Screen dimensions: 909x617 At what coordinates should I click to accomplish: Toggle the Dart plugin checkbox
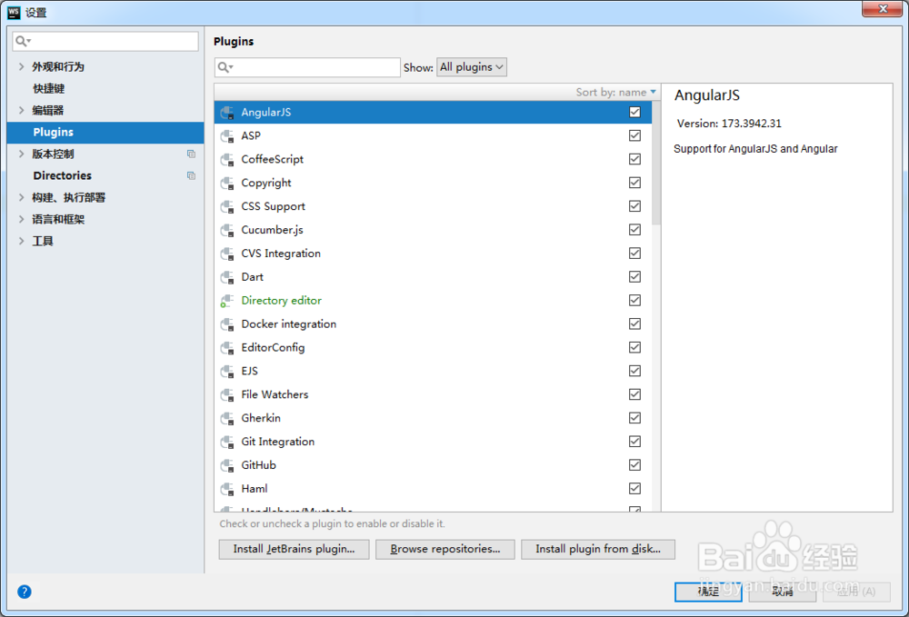tap(634, 277)
